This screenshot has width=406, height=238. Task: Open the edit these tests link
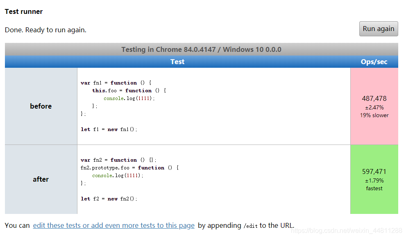113,225
